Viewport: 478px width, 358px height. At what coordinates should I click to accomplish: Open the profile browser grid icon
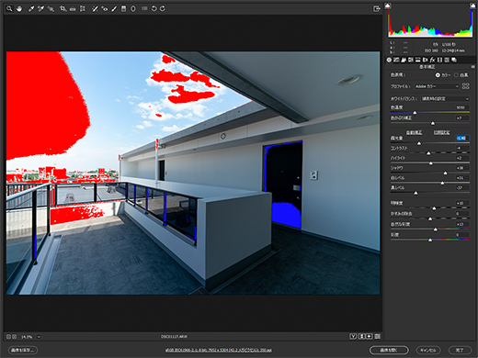pyautogui.click(x=465, y=86)
